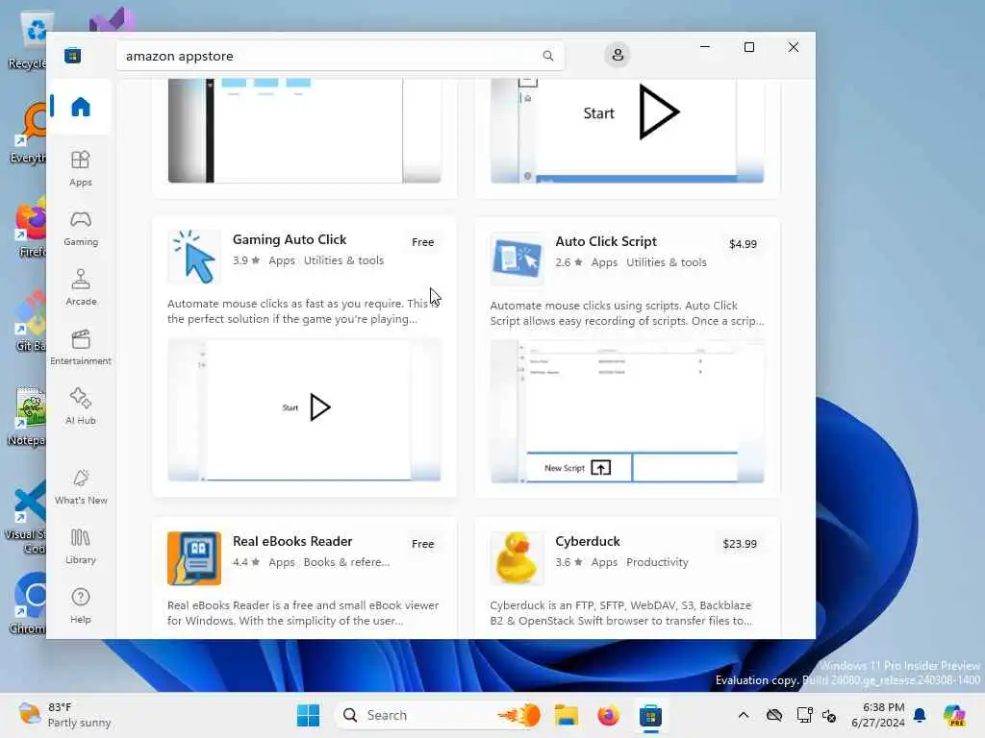Open the Apps section in the sidebar
Screen dimensions: 985x738
coord(81,168)
